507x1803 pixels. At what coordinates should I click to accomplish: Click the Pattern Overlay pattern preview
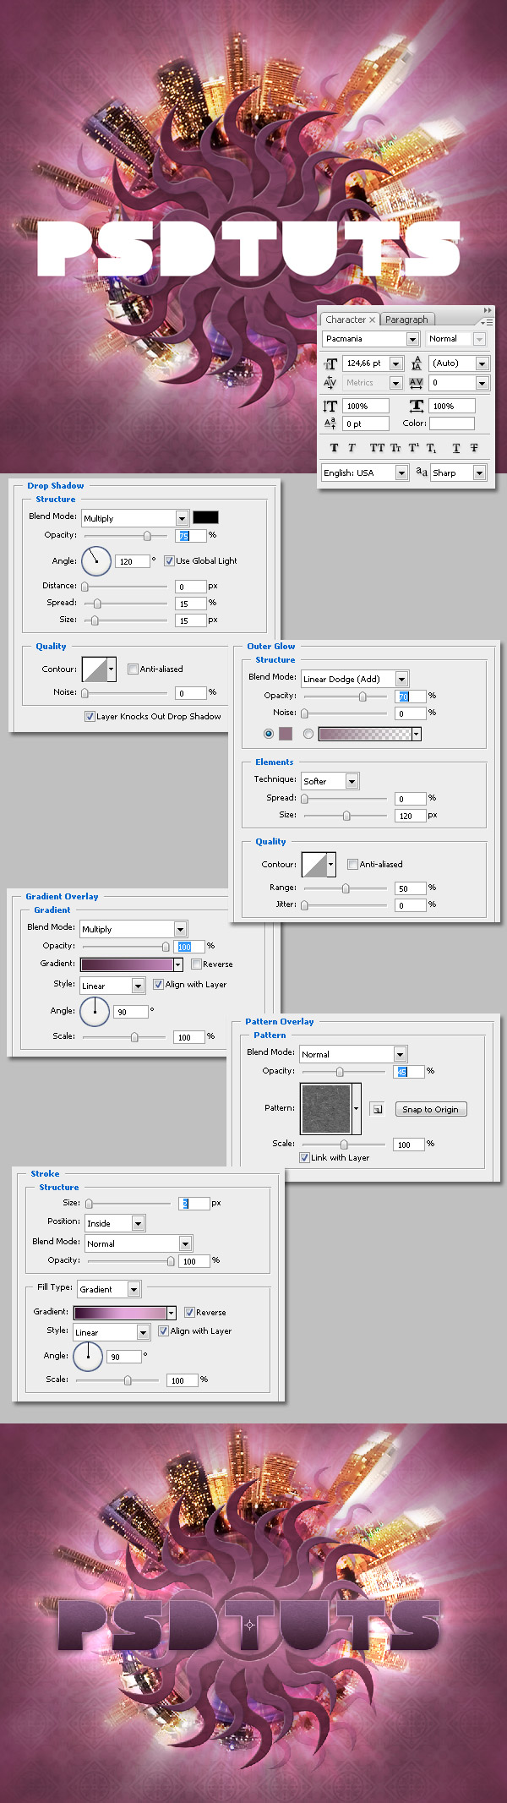point(326,1109)
